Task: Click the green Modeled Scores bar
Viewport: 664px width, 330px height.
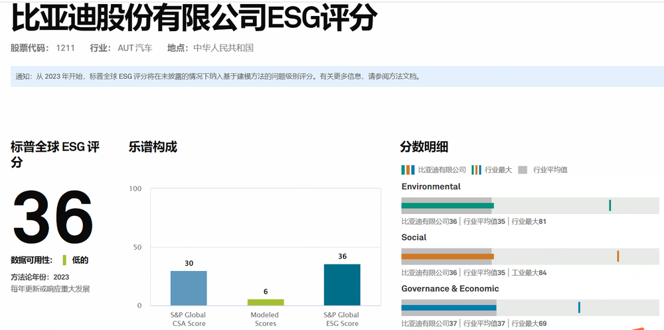Action: pyautogui.click(x=266, y=302)
